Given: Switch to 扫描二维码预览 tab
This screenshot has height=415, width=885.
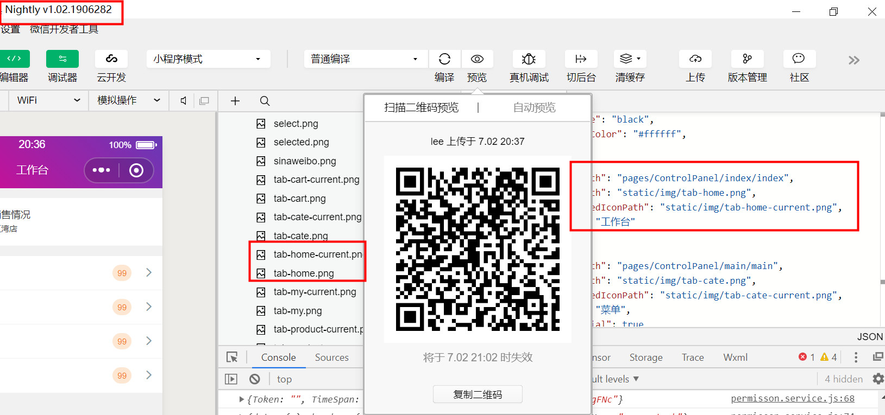Looking at the screenshot, I should (422, 107).
